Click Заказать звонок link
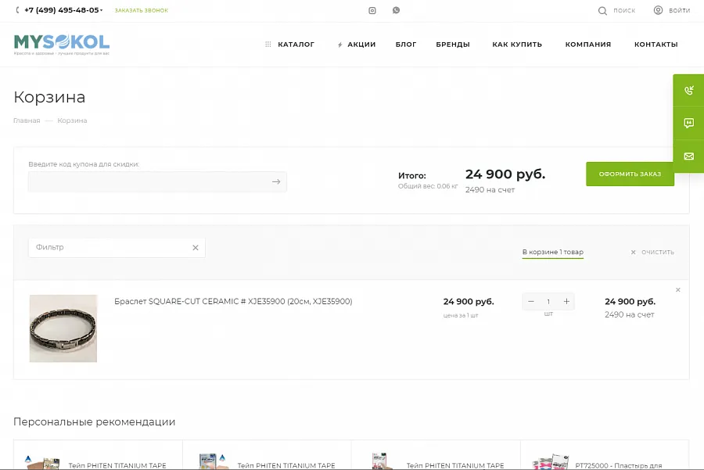Viewport: 704px width, 470px height. (x=142, y=10)
